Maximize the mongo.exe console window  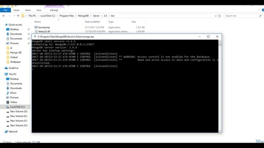pyautogui.click(x=208, y=37)
